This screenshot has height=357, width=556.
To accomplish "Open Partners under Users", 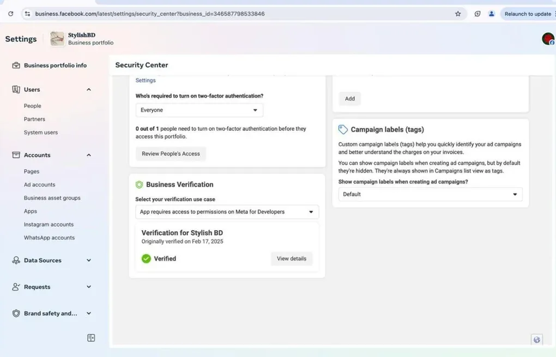I will (34, 119).
